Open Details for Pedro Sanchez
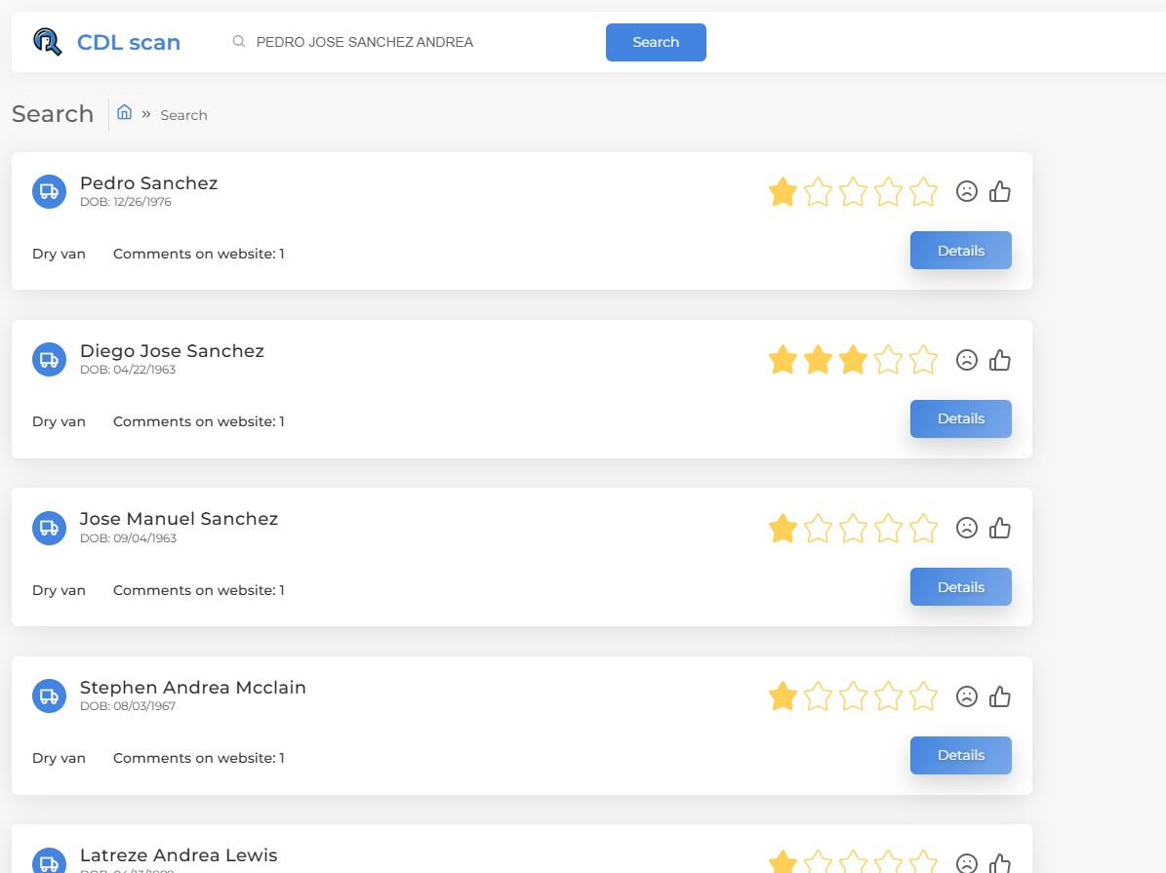 click(961, 251)
